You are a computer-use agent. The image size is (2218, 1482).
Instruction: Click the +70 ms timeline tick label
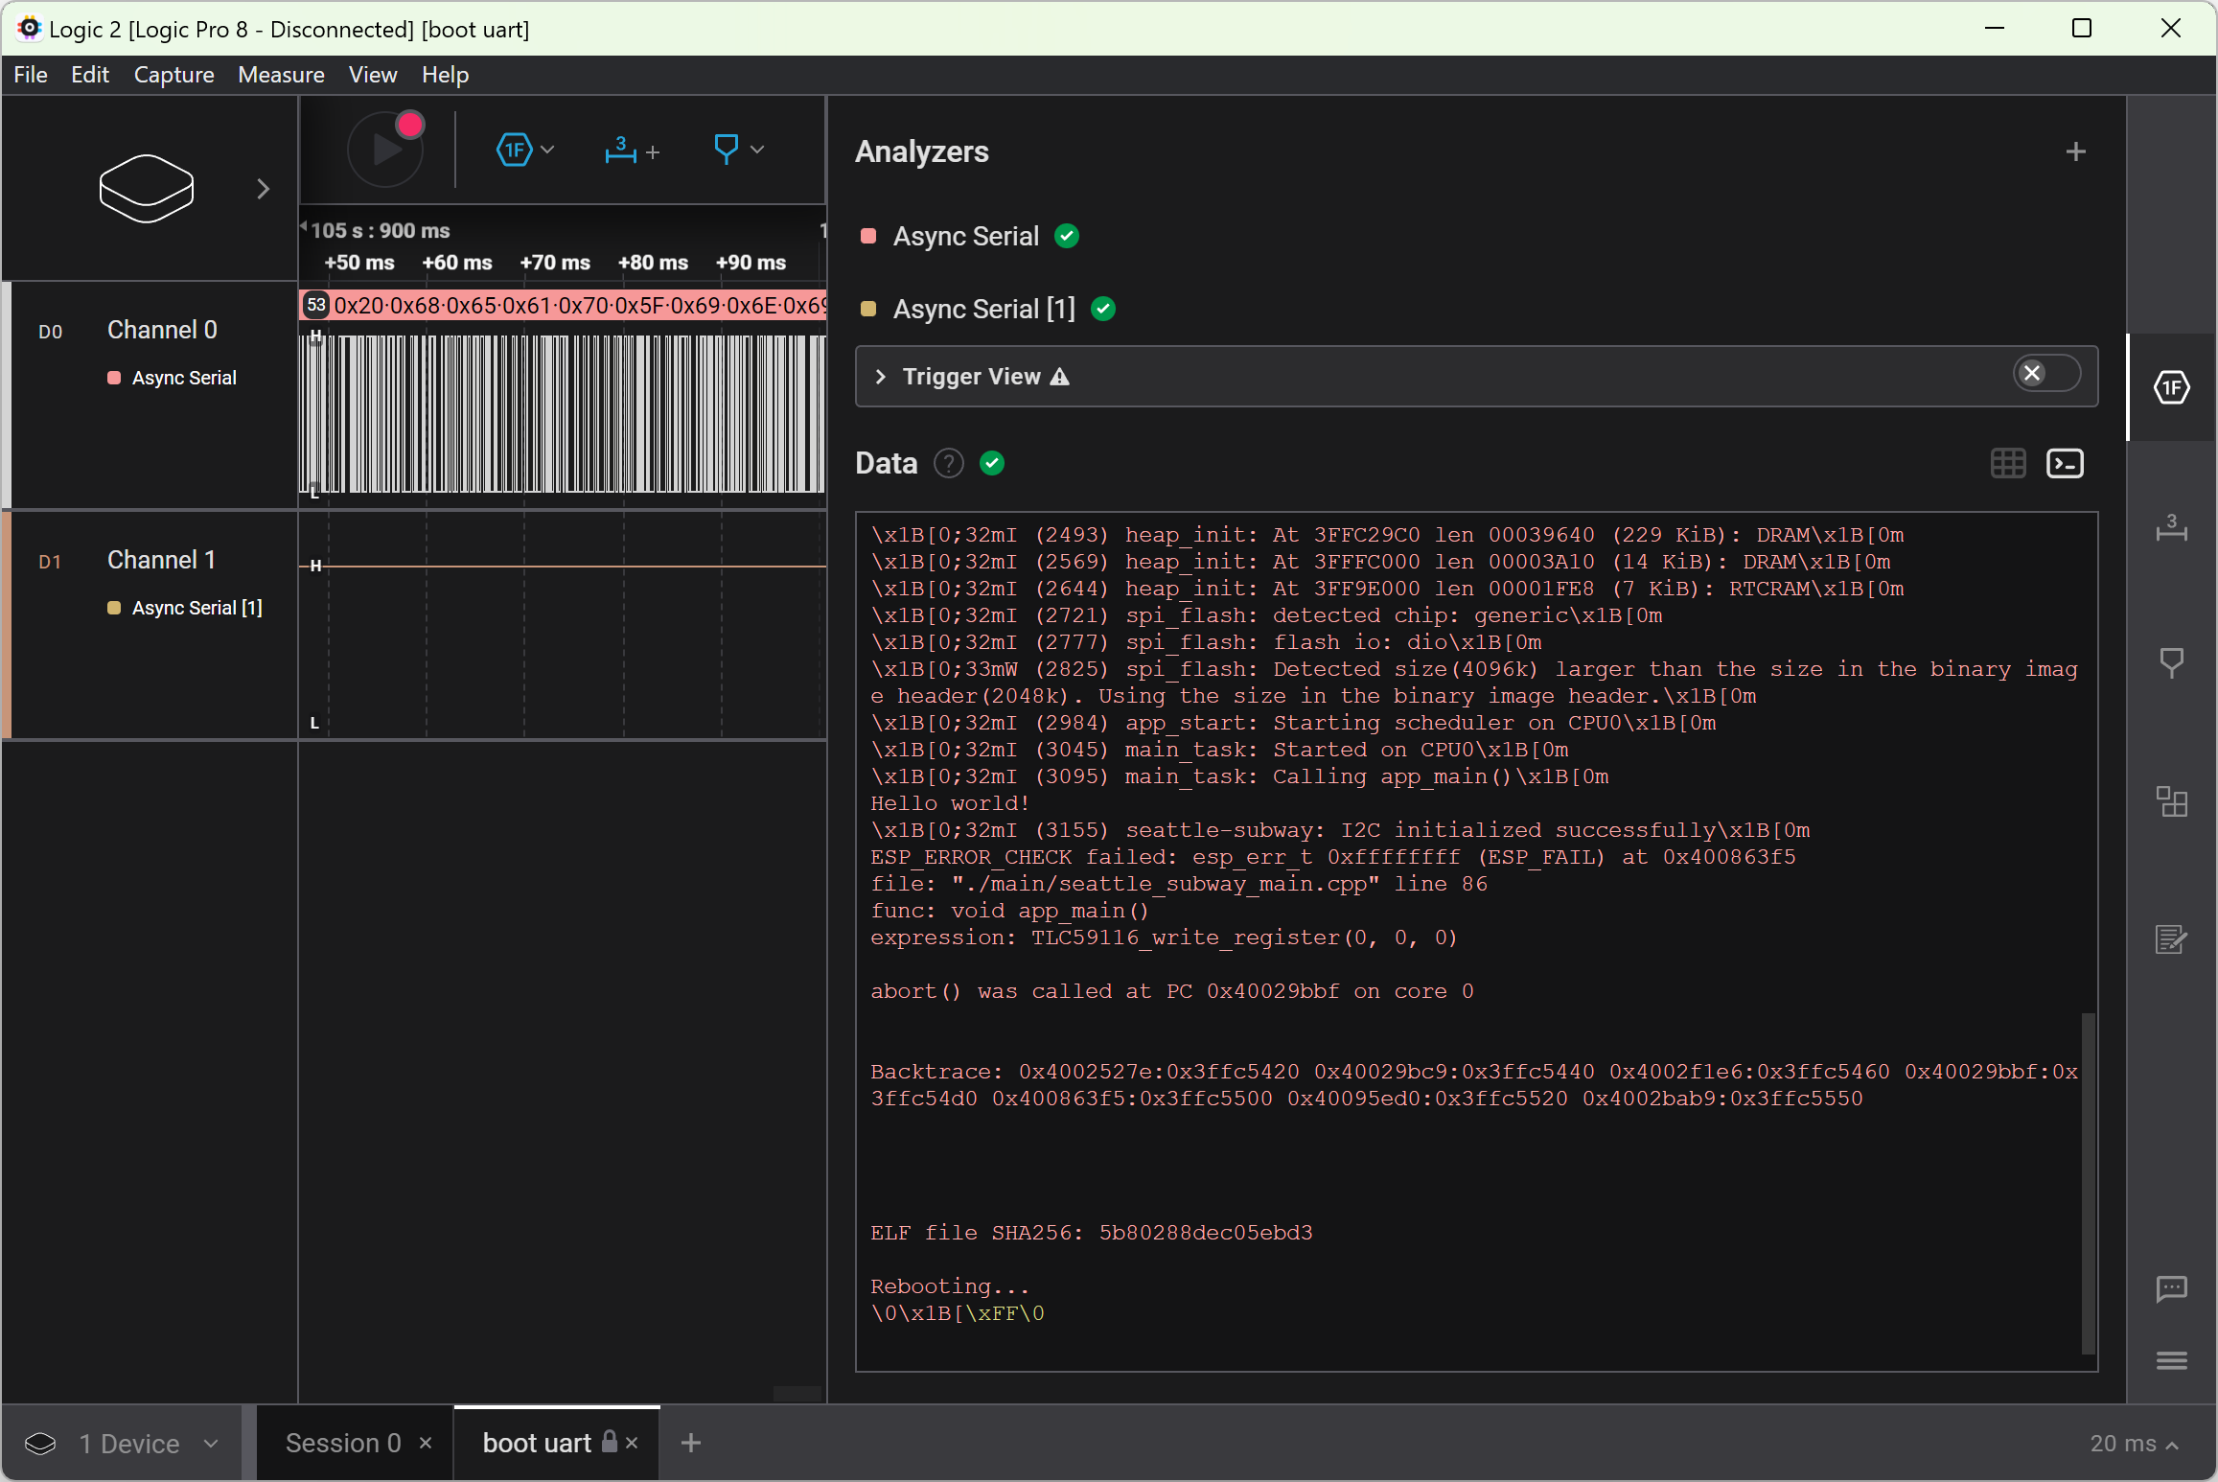555,263
